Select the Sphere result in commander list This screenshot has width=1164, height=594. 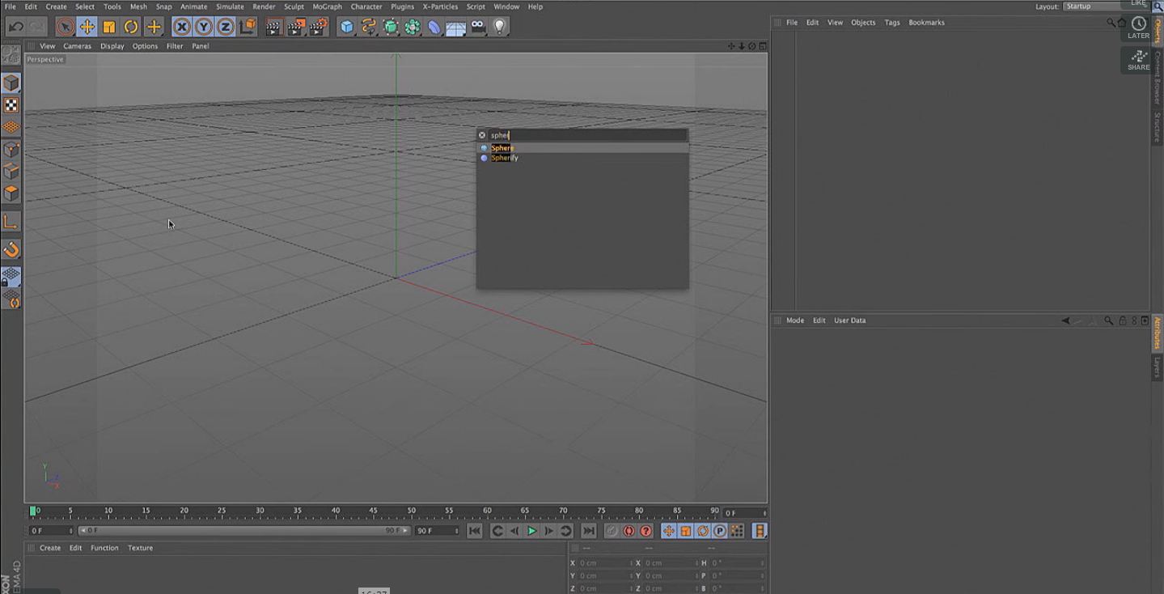point(582,148)
